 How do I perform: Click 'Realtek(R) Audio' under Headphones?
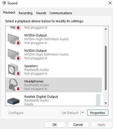(x=37, y=85)
